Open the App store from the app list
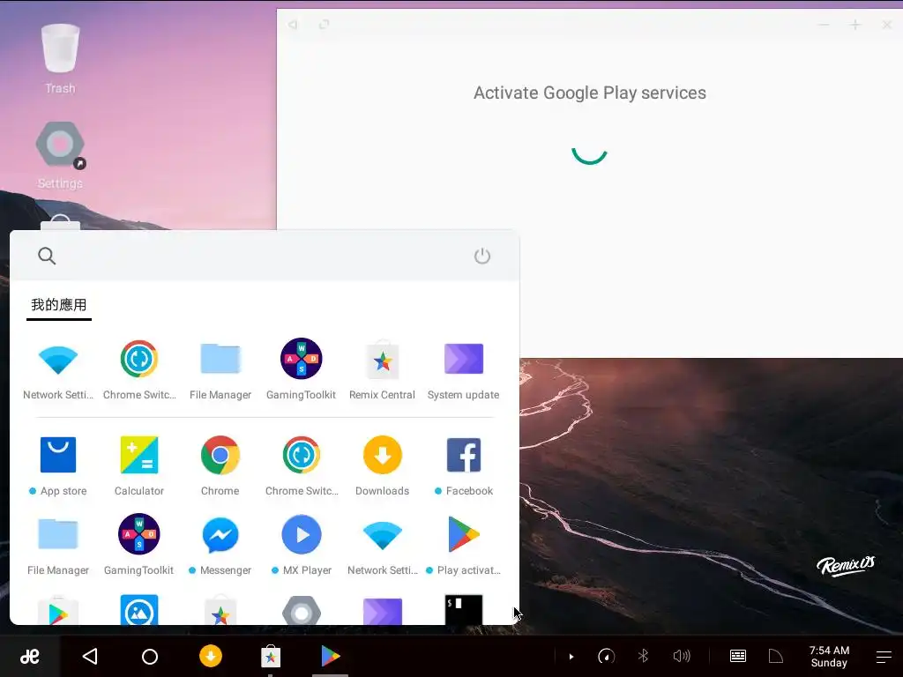 [x=57, y=455]
